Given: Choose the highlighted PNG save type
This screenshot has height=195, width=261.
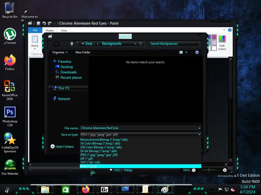Looking at the screenshot, I should coord(140,166).
